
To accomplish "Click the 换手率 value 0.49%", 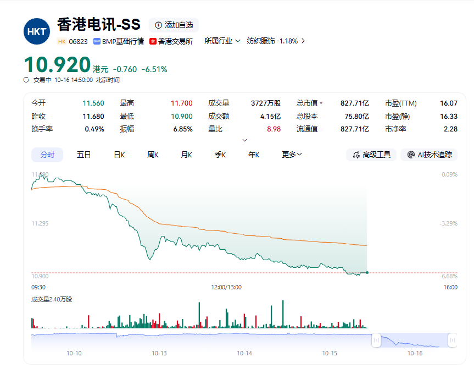I will (x=94, y=129).
